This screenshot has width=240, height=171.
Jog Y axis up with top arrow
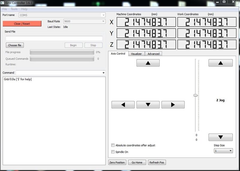coord(148,63)
